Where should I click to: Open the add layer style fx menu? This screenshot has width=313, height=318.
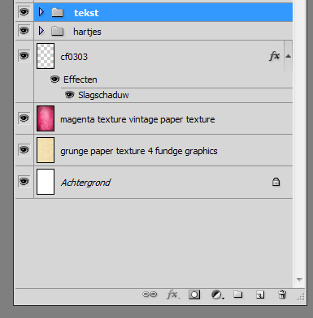coord(173,294)
